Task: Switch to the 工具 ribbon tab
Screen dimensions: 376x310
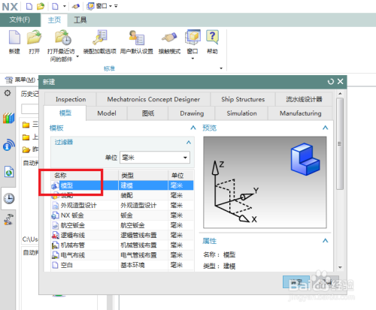Action: pyautogui.click(x=80, y=20)
